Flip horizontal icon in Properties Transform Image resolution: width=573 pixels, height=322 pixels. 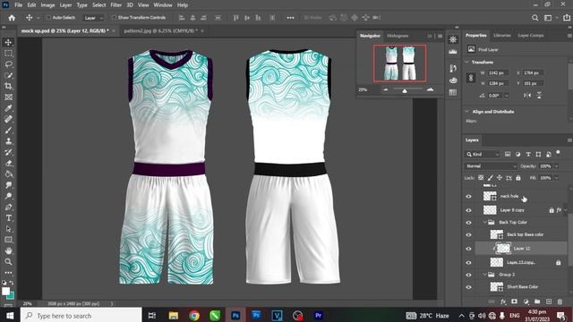(x=527, y=96)
